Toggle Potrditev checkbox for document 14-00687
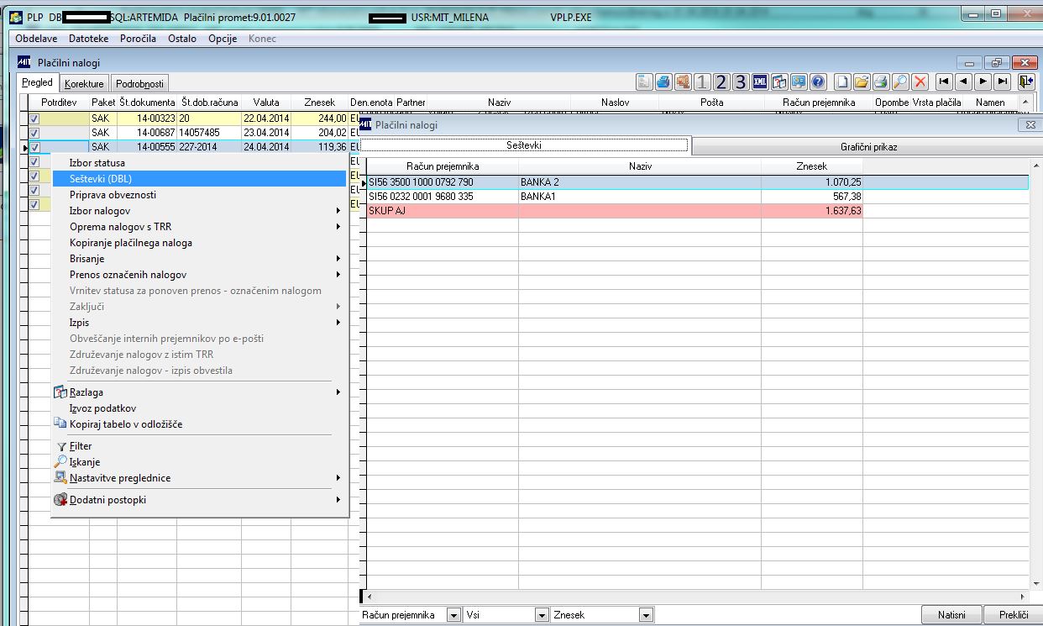This screenshot has height=626, width=1043. pos(34,133)
